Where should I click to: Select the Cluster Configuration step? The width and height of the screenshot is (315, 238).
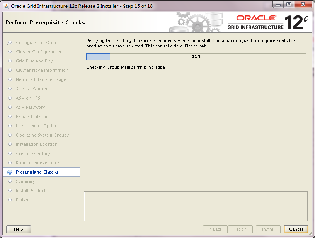[x=38, y=52]
